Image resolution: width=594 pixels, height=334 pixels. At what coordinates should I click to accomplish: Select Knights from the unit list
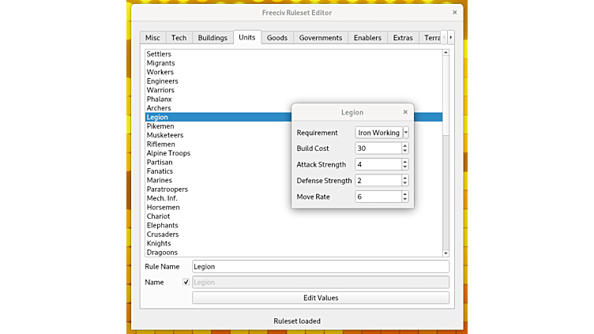(159, 243)
